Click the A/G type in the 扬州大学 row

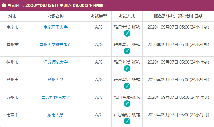[99, 80]
